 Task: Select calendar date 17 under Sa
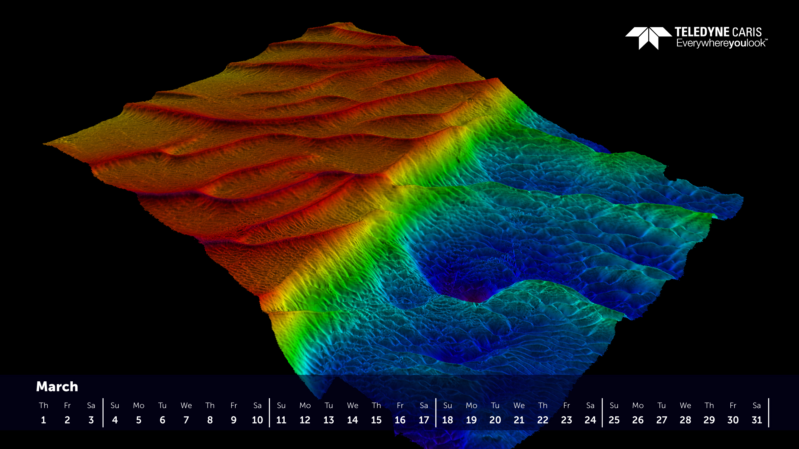point(424,420)
